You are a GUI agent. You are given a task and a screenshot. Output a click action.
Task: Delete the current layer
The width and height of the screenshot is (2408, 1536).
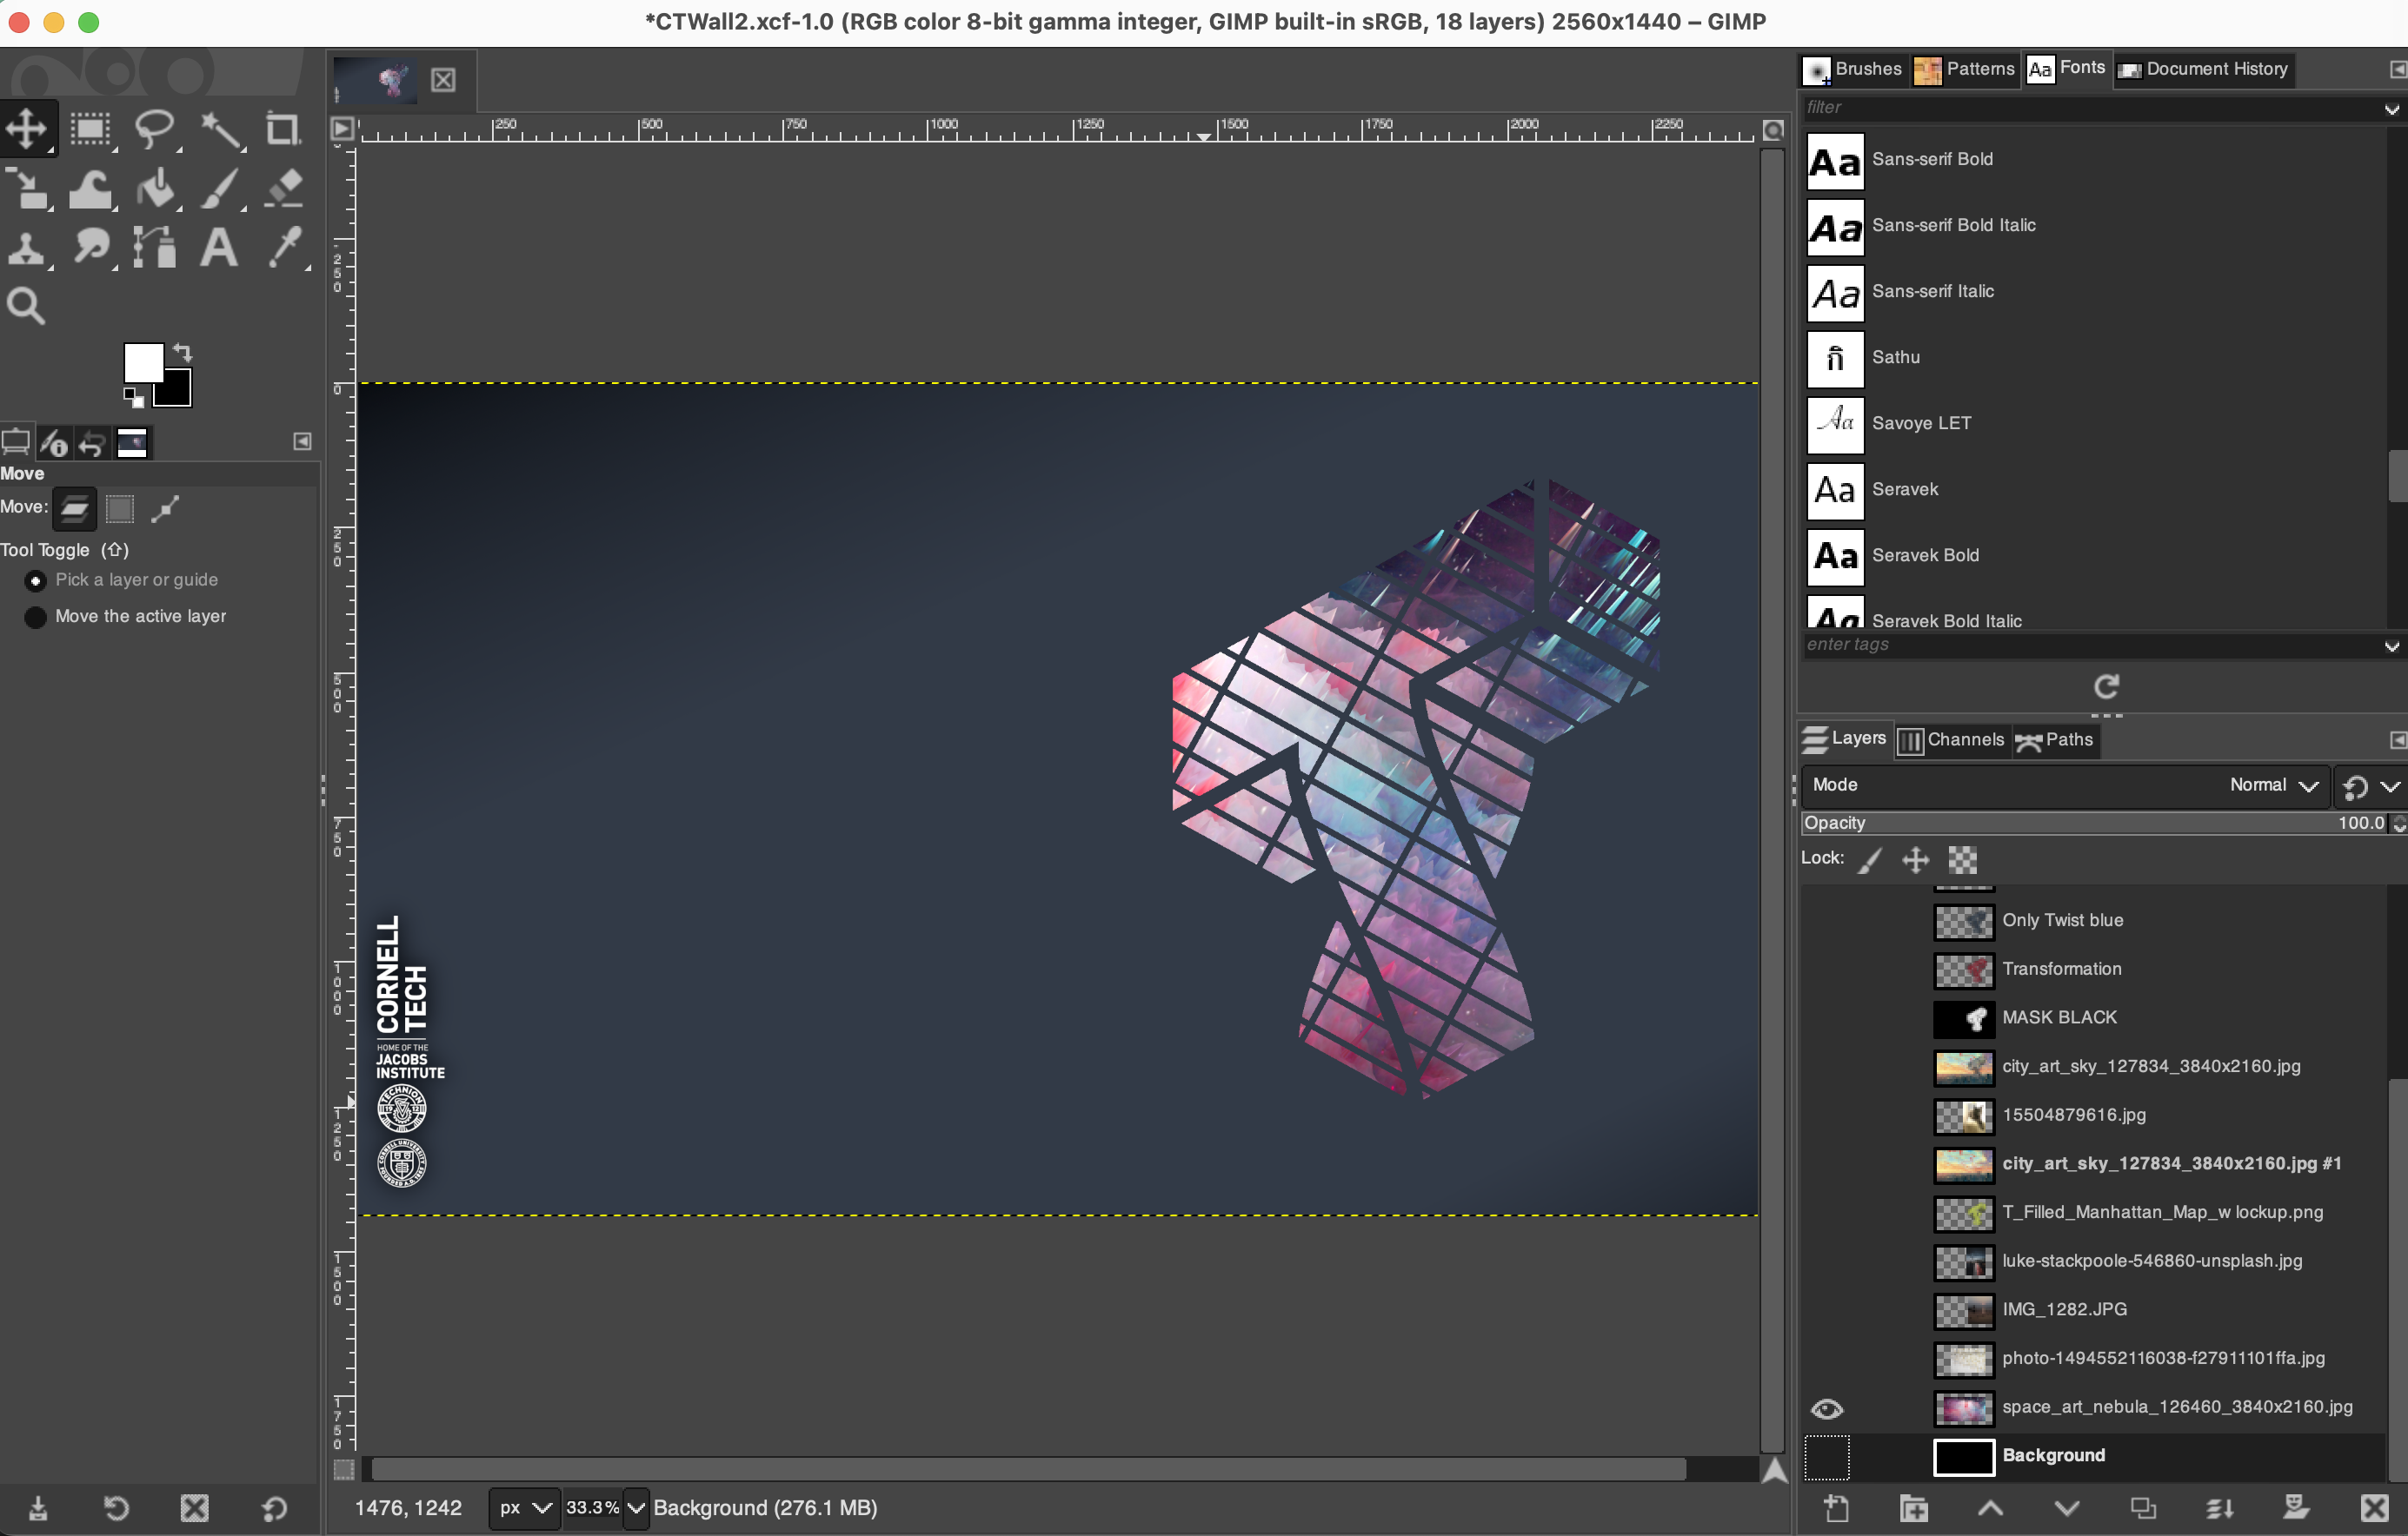click(2375, 1508)
